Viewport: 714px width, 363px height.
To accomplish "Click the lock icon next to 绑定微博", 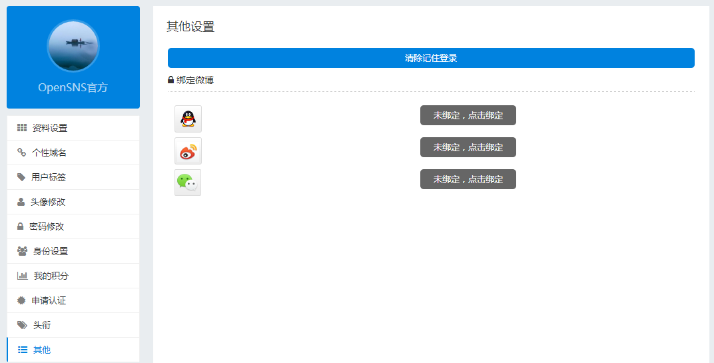I will 171,80.
